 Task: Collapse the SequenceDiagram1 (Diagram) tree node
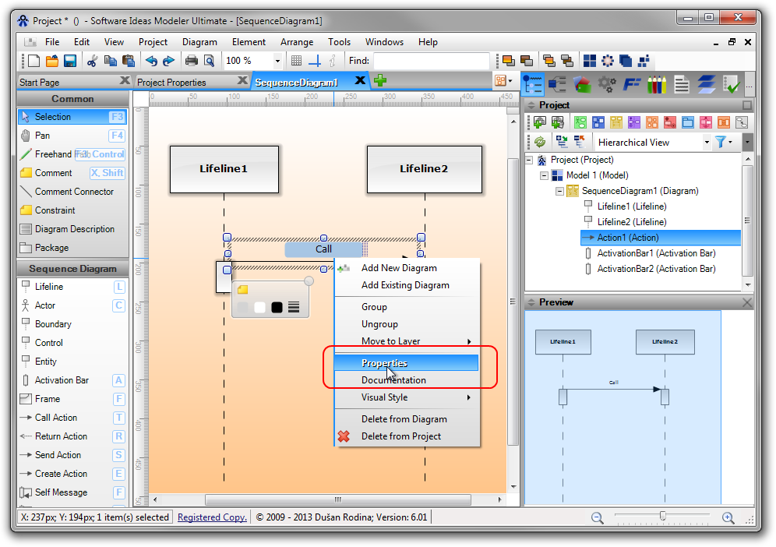point(559,191)
